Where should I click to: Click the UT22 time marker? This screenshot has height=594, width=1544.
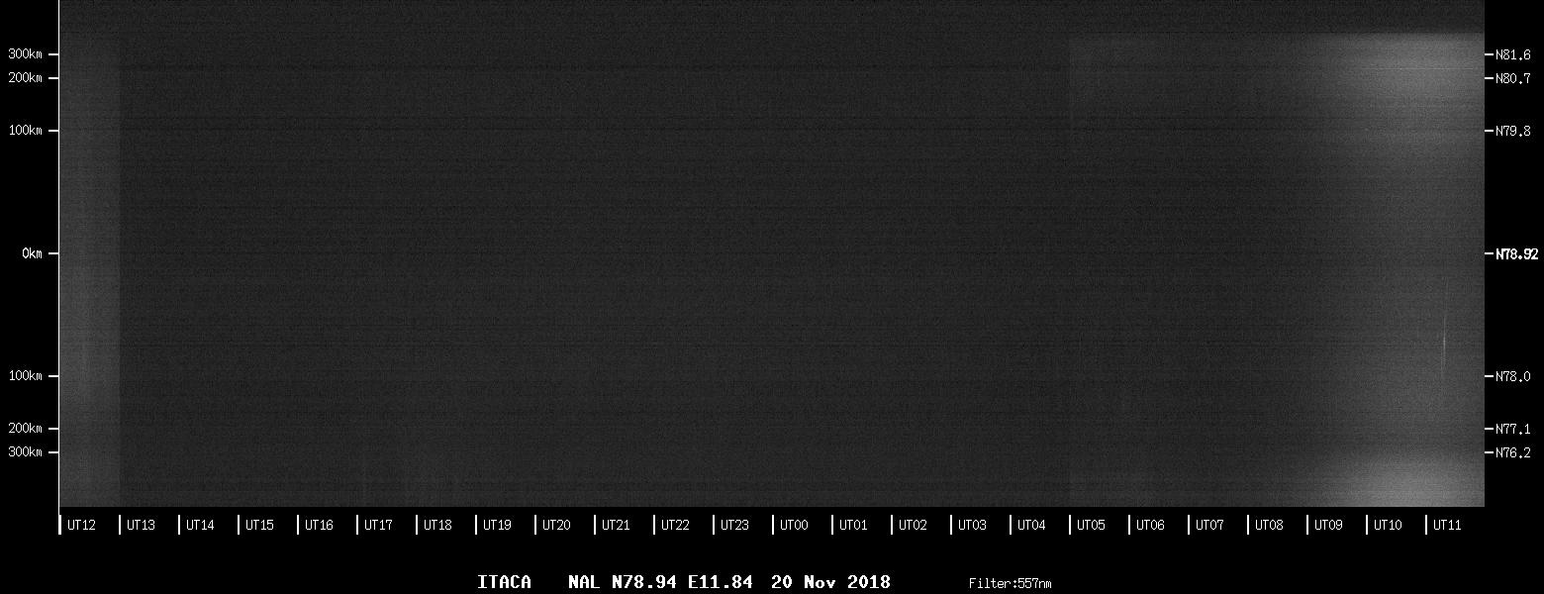[x=675, y=526]
